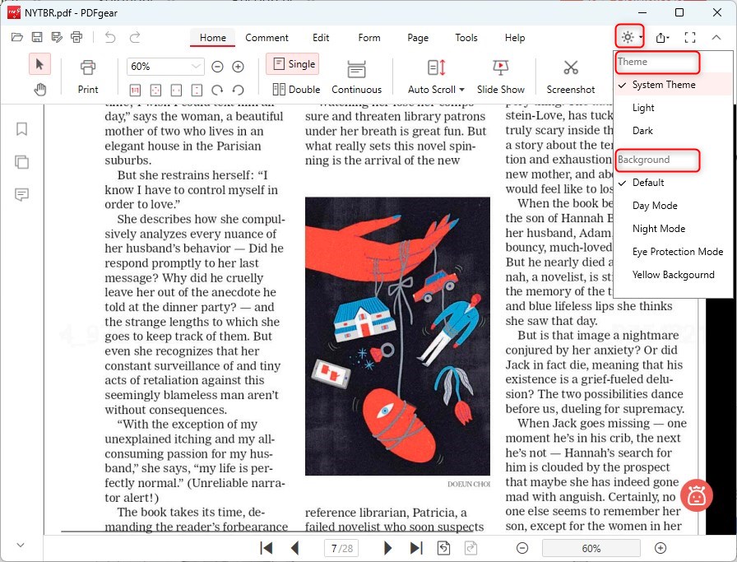This screenshot has height=562, width=737.
Task: Open the Auto Scroll dropdown arrow
Action: 462,90
